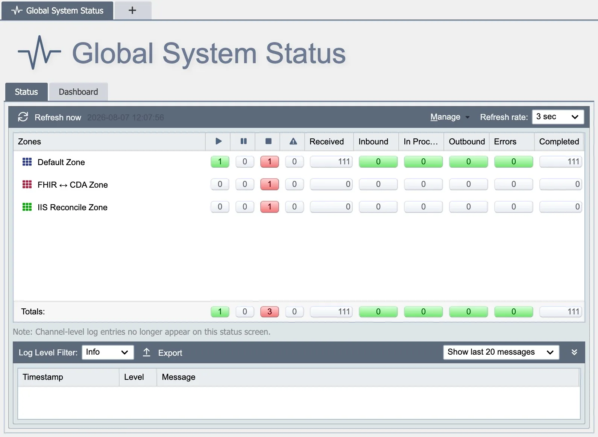This screenshot has width=598, height=437.
Task: Click Default Zone Completed value 111
Action: tap(561, 162)
